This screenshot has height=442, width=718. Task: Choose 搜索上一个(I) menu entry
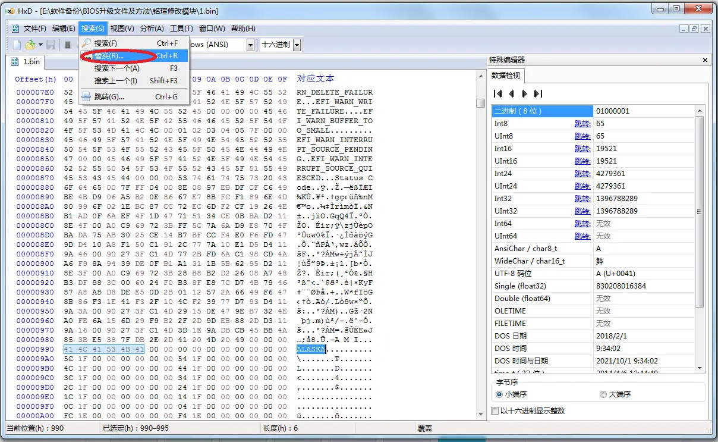point(134,81)
